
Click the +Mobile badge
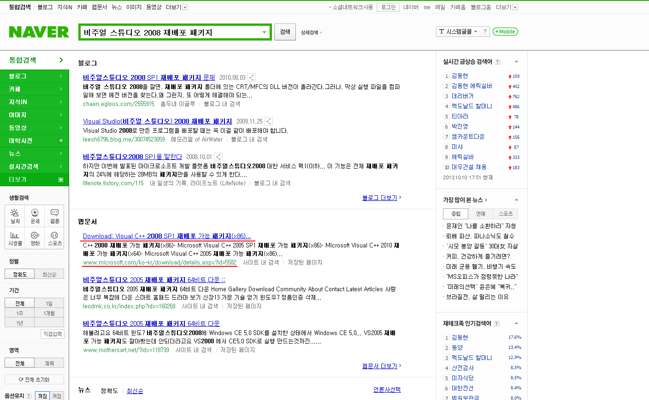505,32
